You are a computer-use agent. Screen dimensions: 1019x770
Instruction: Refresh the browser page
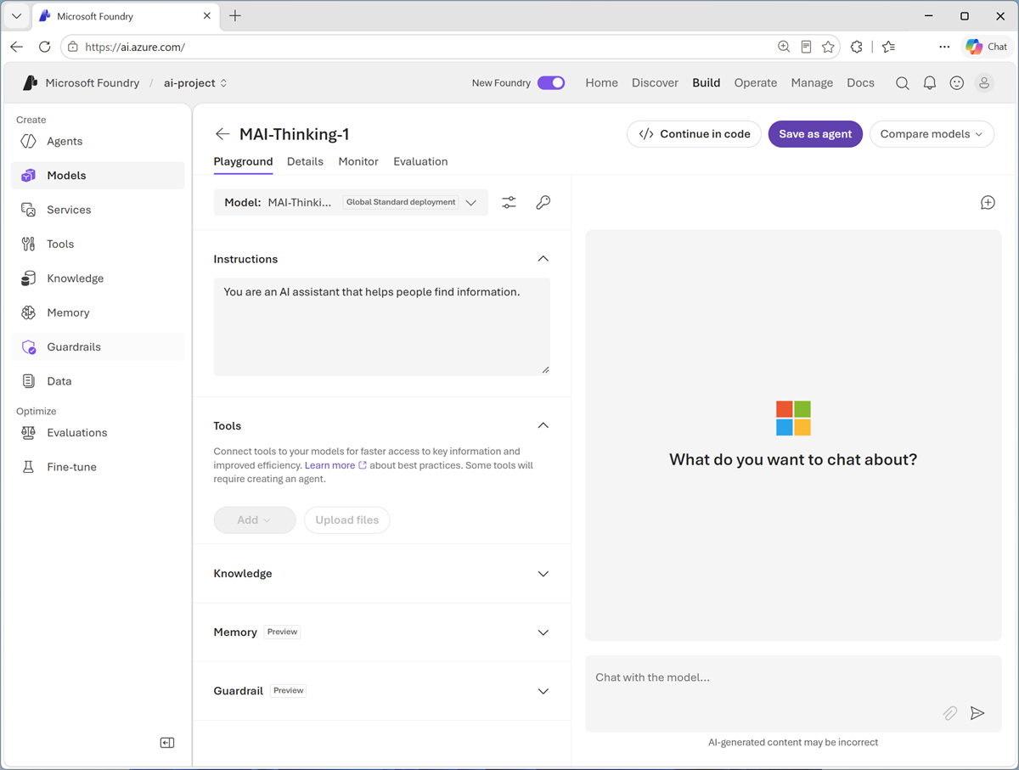45,47
